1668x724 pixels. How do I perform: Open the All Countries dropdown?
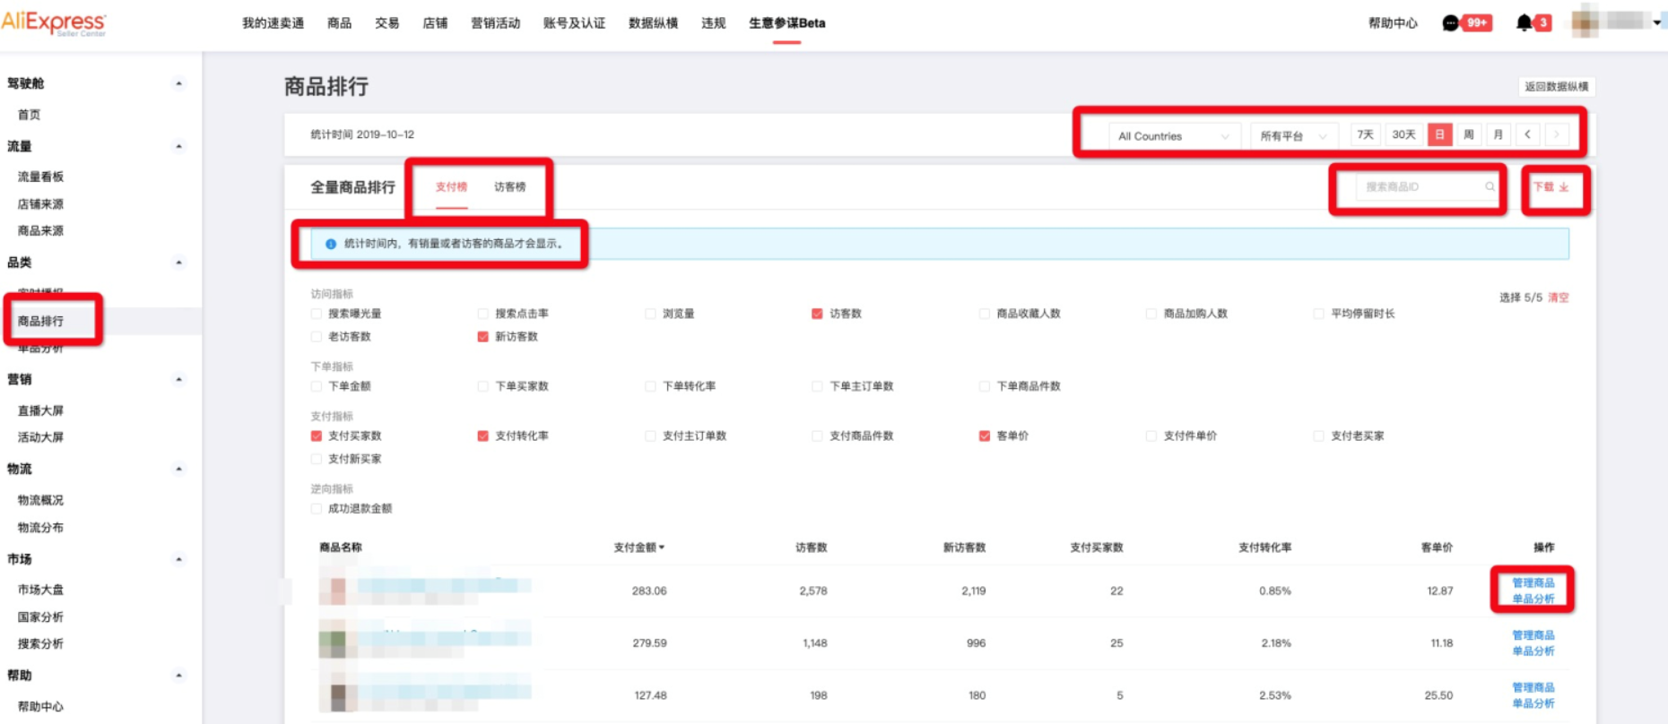point(1173,136)
